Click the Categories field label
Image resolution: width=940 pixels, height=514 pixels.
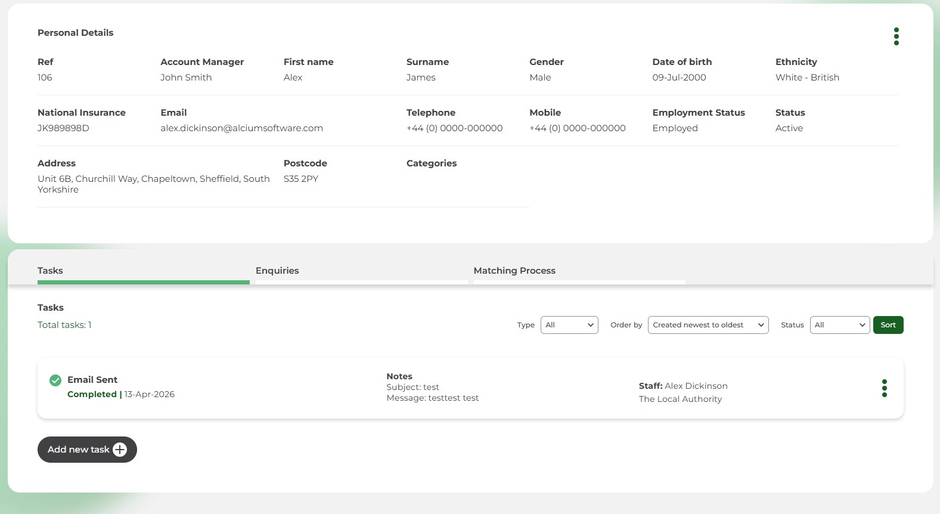[432, 163]
